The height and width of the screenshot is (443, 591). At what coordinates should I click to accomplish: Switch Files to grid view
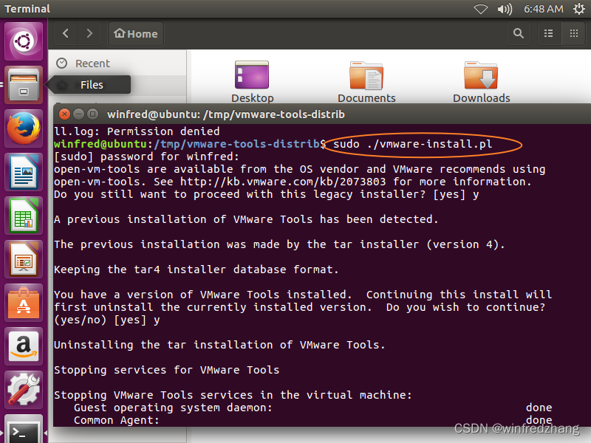tap(574, 33)
